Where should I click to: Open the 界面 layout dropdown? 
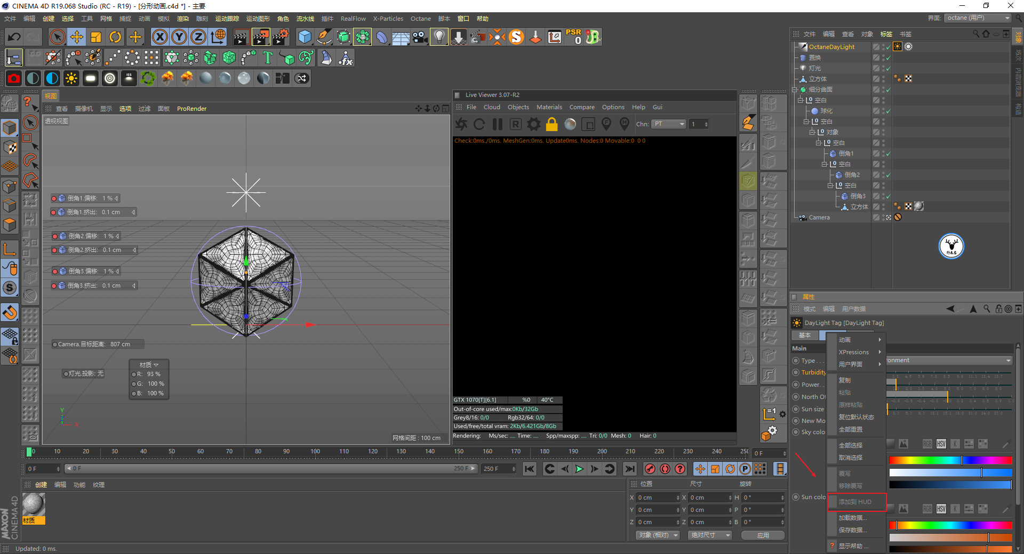click(979, 18)
